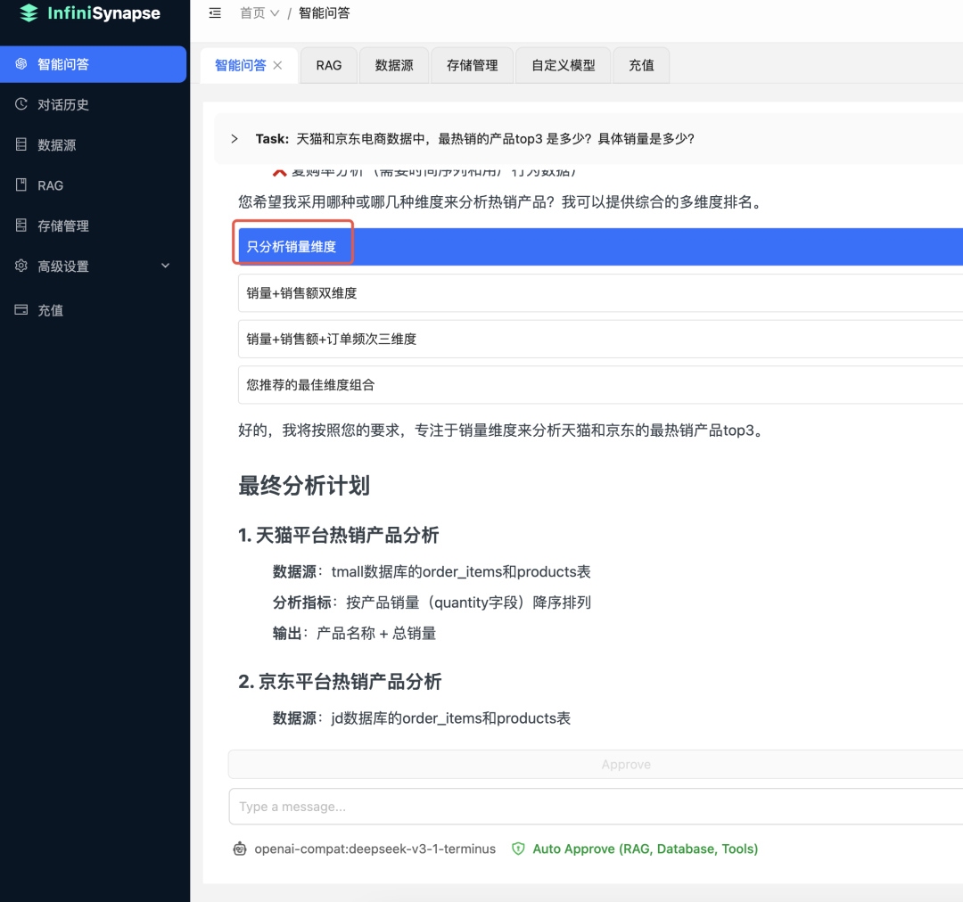Expand the Task header chevron

[234, 139]
